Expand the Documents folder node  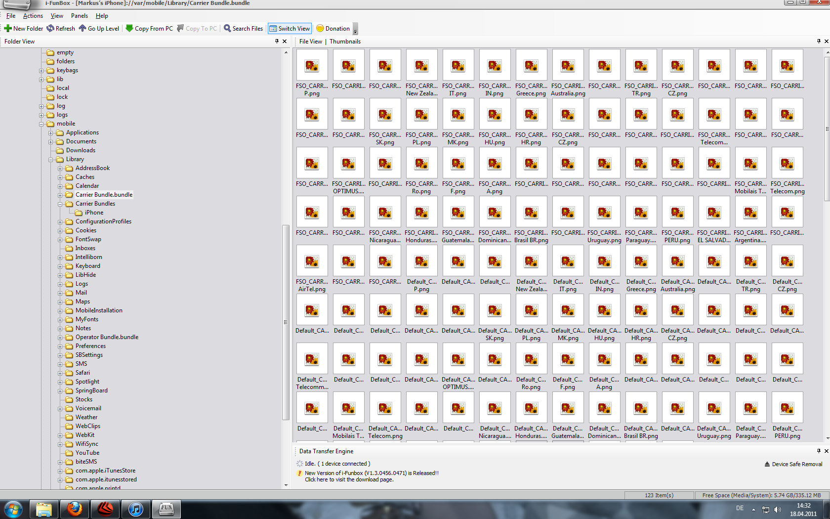tap(51, 142)
